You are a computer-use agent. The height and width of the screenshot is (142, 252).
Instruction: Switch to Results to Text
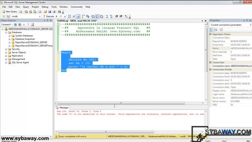(x=93, y=16)
